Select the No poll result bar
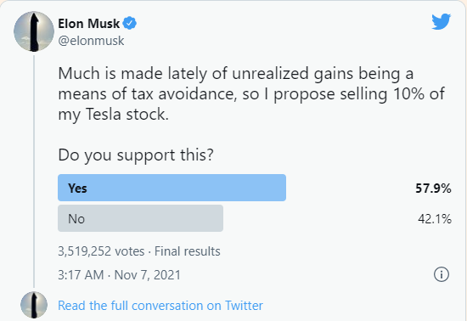Screen dimensions: 467x321 (140, 218)
